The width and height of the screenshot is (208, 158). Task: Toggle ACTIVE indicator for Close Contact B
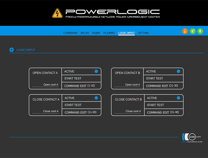tap(178, 98)
